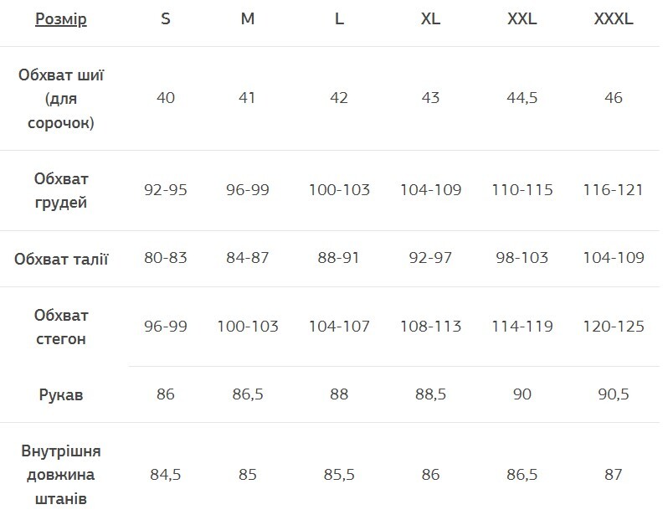Click waist value 98-103 for XXL
Image resolution: width=668 pixels, height=515 pixels.
pos(522,258)
